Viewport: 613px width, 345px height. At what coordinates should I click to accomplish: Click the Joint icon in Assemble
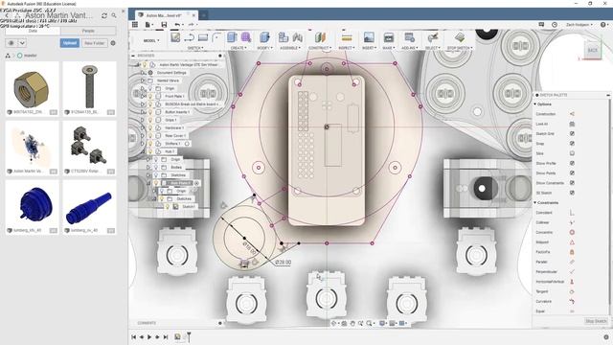click(298, 37)
